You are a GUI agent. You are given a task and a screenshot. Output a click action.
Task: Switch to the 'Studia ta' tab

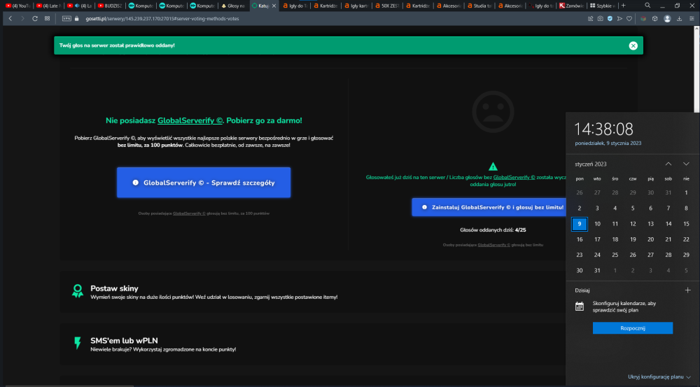tap(479, 6)
